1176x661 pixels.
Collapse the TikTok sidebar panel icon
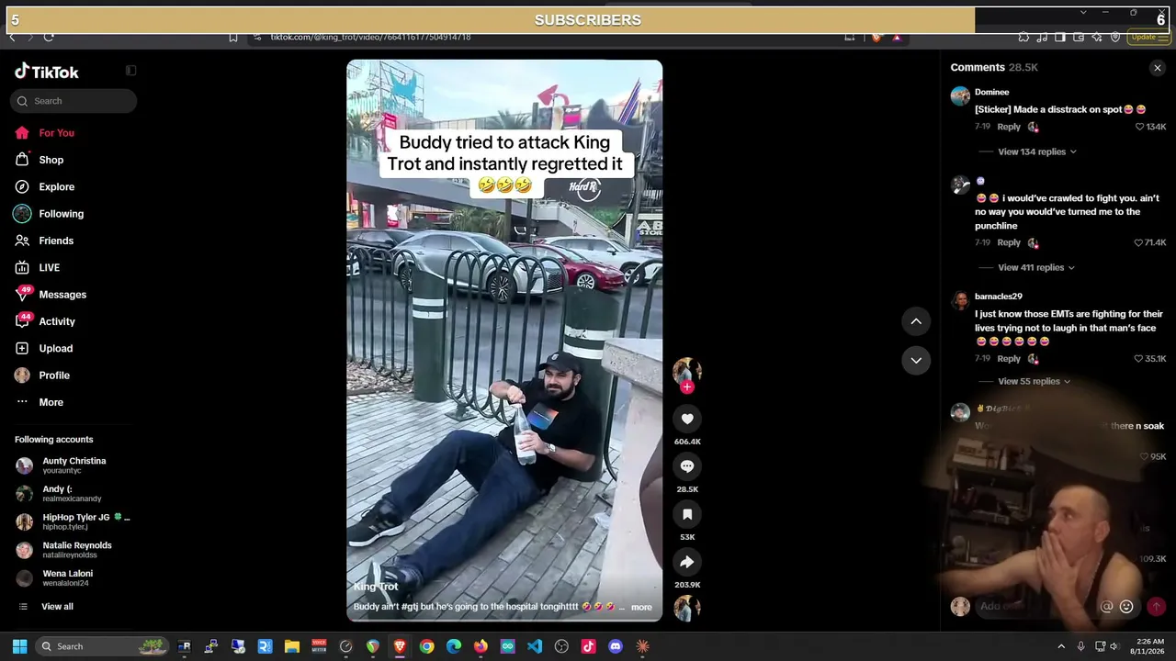[x=130, y=71]
